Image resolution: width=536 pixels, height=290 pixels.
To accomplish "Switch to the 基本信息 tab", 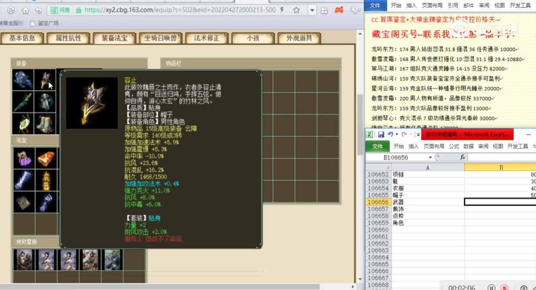I will [x=22, y=38].
